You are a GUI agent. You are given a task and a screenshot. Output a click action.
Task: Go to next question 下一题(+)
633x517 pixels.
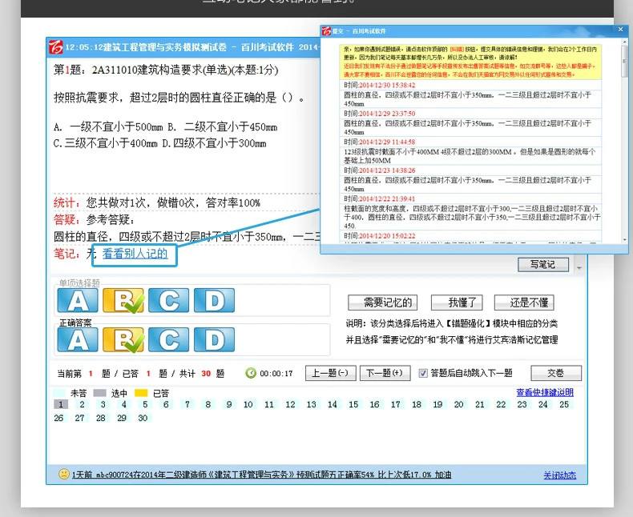[x=385, y=373]
